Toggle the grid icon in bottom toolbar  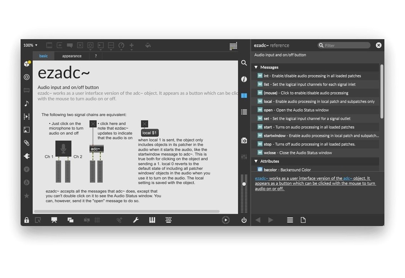pos(97,220)
